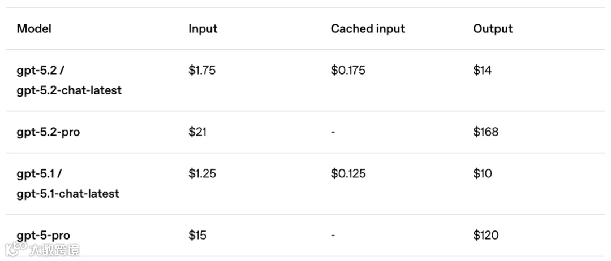Screen dimensions: 611x261
Task: Click the Model column header
Action: (x=34, y=29)
